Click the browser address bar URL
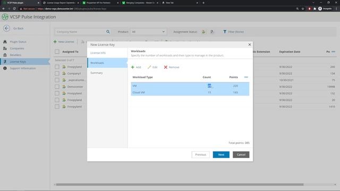The width and height of the screenshot is (340, 191). point(72,8)
